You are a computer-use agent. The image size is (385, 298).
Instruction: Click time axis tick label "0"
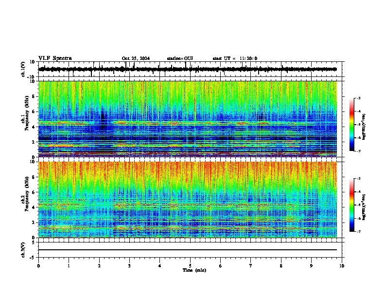click(38, 266)
